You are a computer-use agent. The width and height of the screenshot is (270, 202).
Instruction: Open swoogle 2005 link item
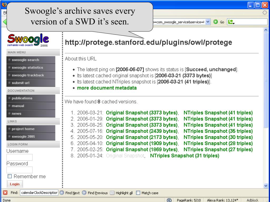31,137
